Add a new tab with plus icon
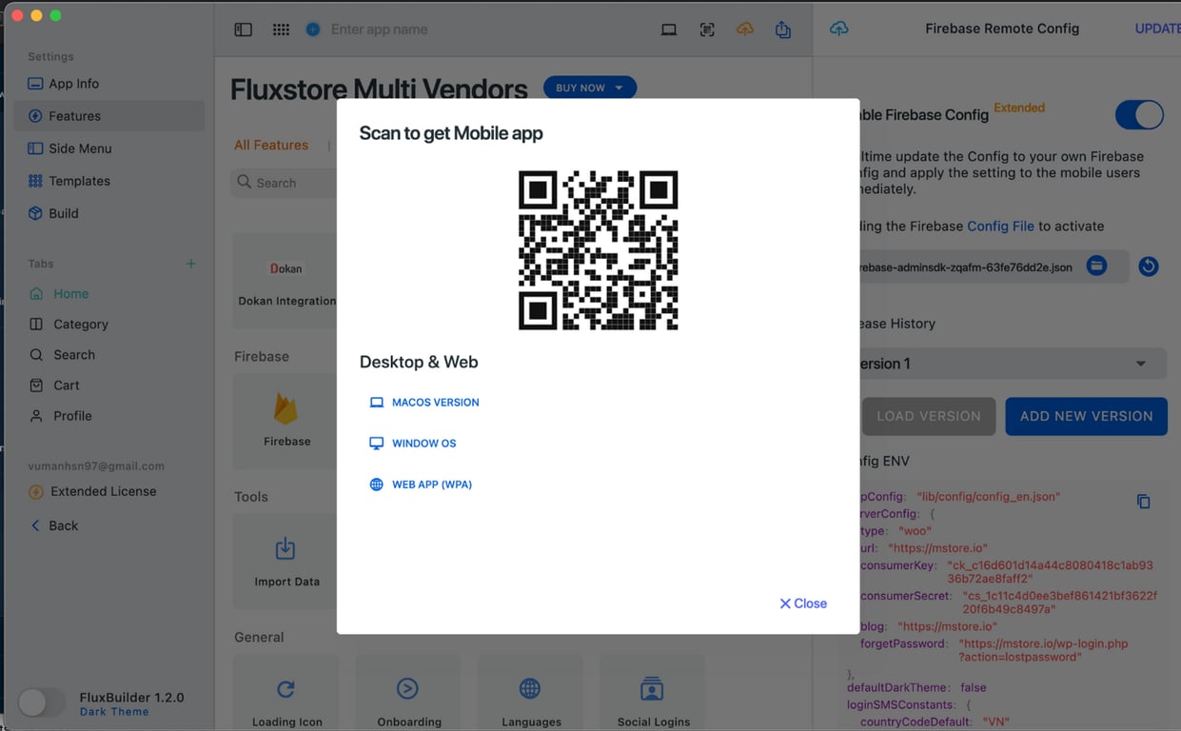The width and height of the screenshot is (1181, 731). pos(191,264)
